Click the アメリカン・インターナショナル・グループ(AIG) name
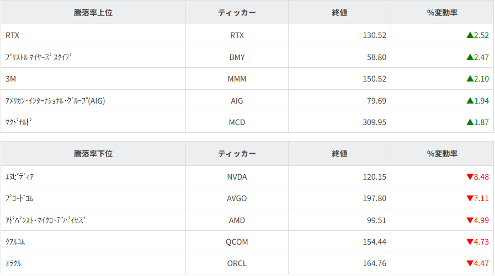The height and width of the screenshot is (276, 495). 55,101
